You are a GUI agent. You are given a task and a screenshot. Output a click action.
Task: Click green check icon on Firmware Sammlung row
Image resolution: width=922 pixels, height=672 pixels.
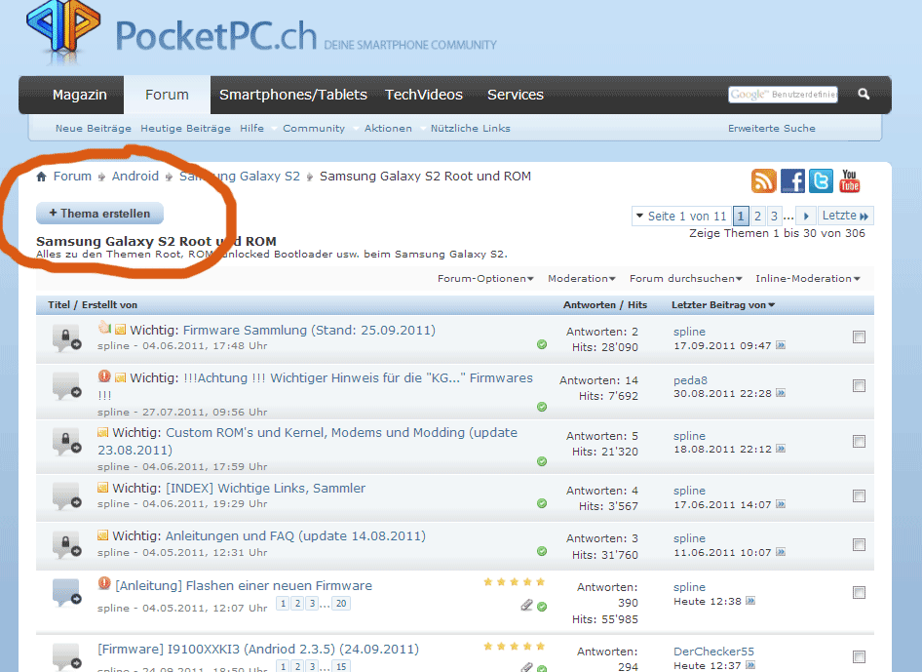point(542,345)
